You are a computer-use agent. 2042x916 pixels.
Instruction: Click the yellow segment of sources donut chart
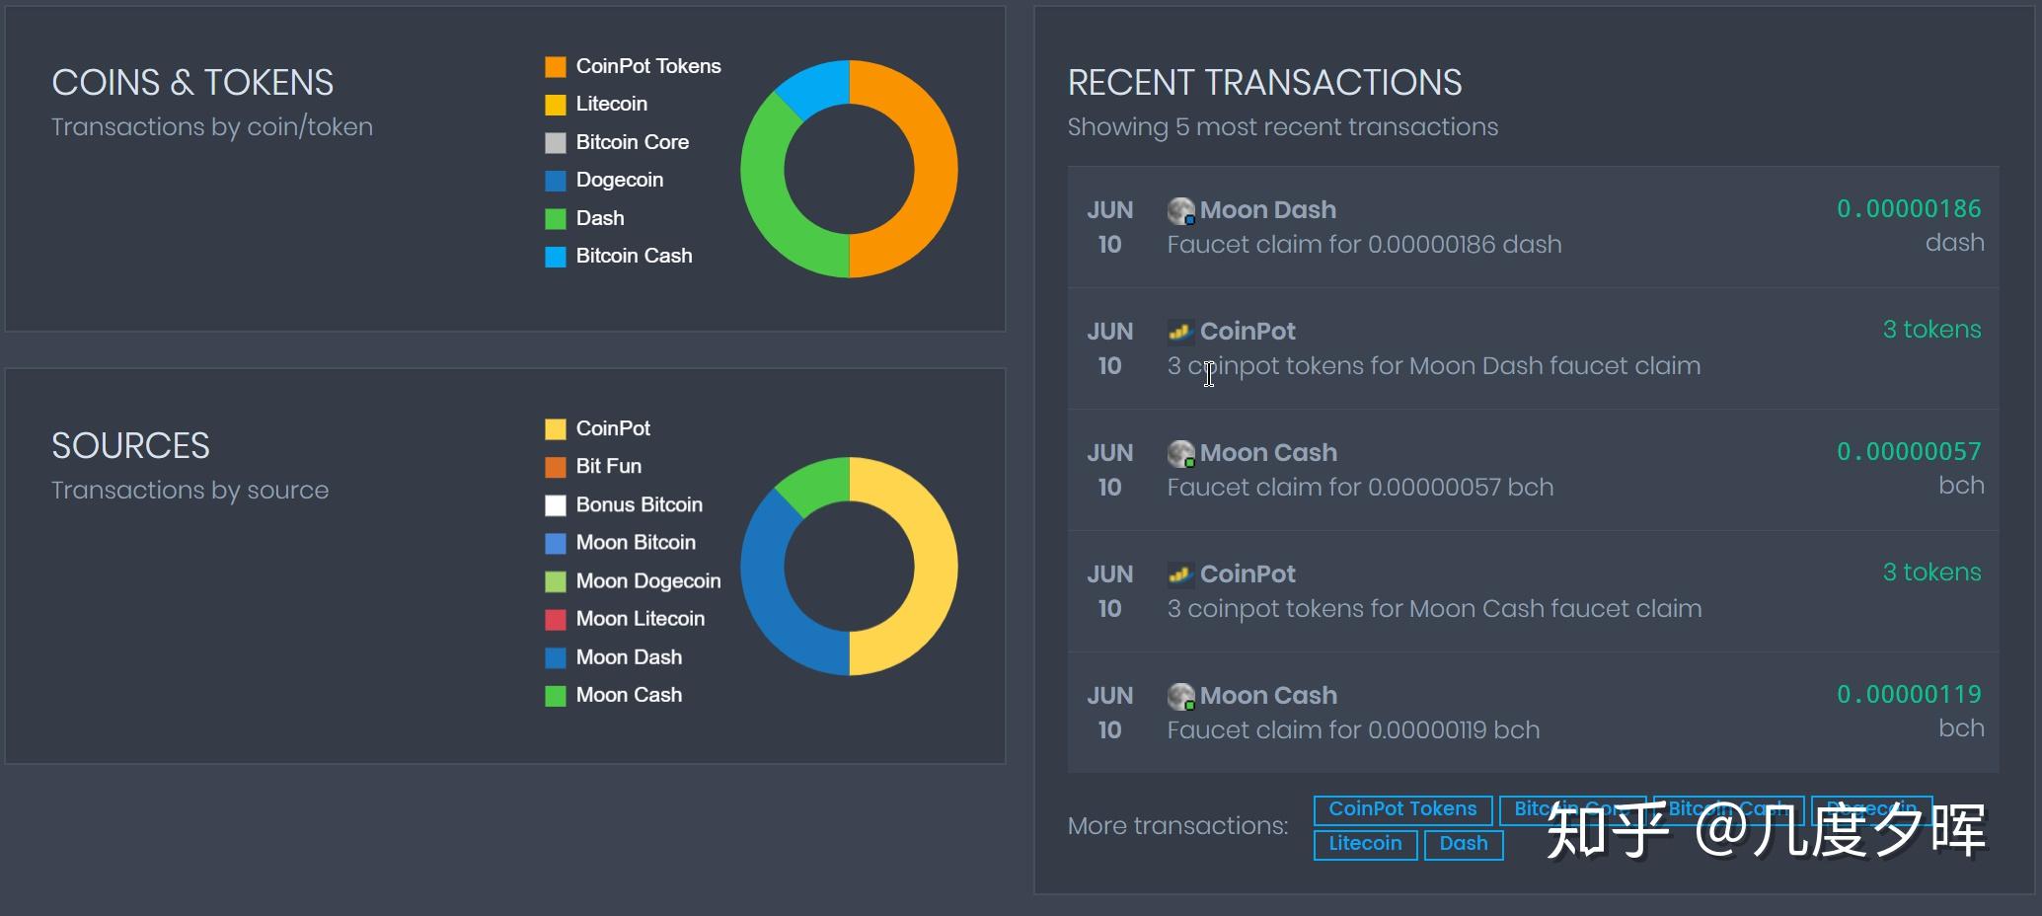click(936, 567)
